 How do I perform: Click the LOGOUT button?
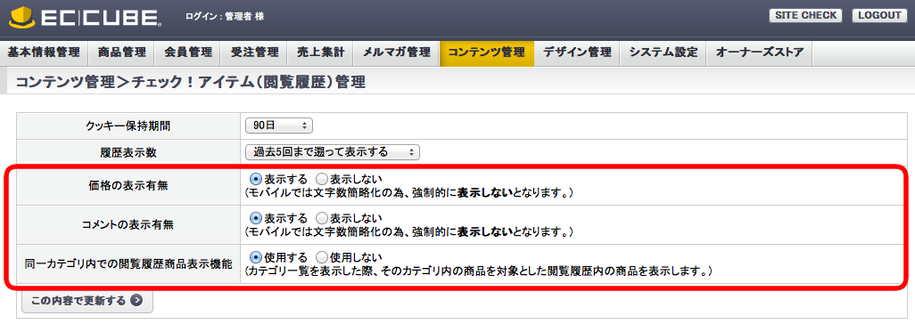[879, 16]
